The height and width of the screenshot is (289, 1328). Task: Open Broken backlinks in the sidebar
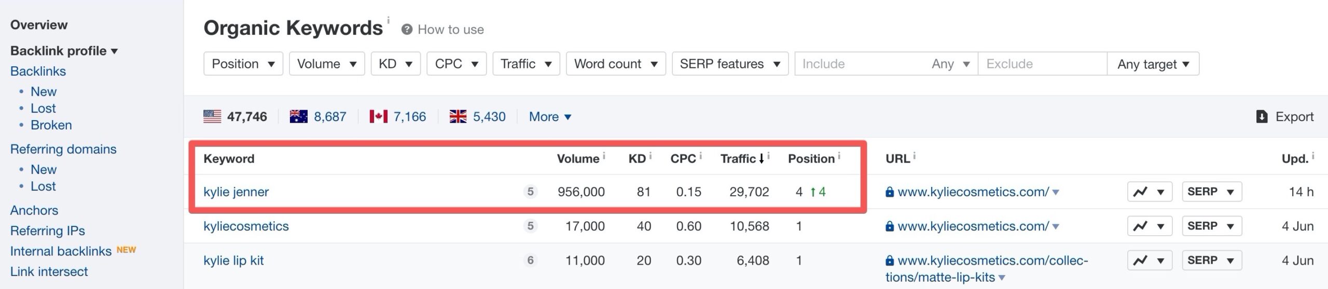(51, 125)
